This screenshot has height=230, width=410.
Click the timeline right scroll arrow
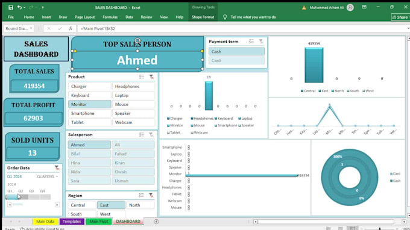coord(57,205)
